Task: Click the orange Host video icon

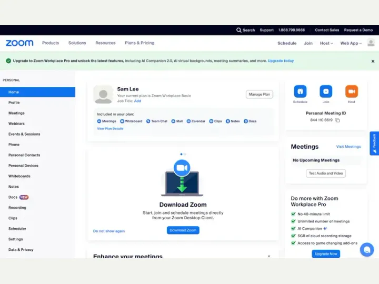Action: [x=352, y=92]
